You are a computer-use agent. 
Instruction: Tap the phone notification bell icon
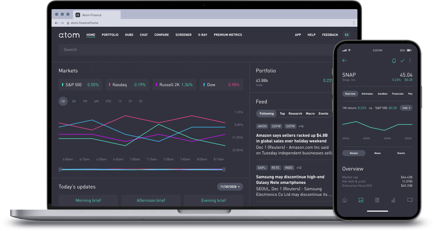coord(394,61)
